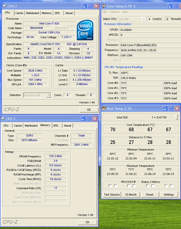Click the Tj. Max value 100°C in Core Temp
181x229 pixels.
pos(150,73)
